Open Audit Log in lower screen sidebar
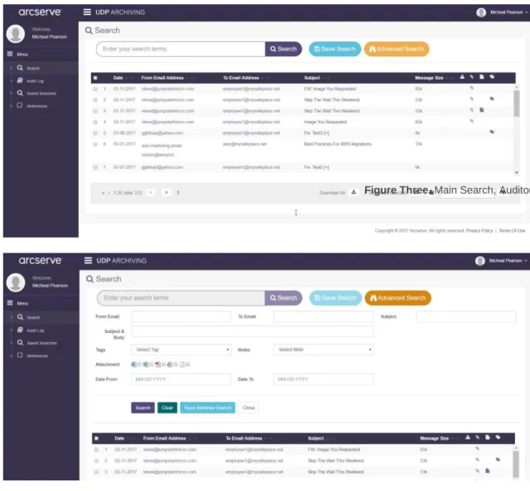530x491 pixels. [x=36, y=330]
